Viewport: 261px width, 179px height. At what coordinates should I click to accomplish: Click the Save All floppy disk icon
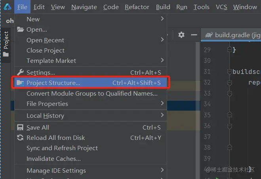point(20,128)
